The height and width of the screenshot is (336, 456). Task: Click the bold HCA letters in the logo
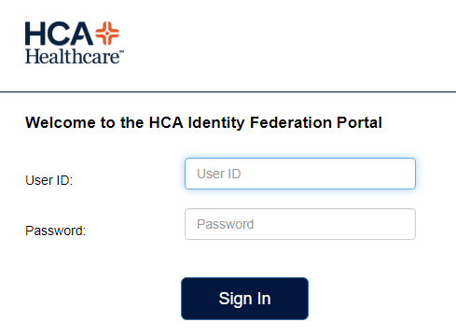pos(59,34)
